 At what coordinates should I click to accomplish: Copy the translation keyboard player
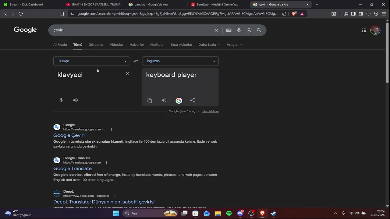tap(150, 101)
